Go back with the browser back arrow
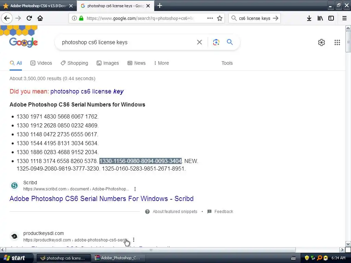The width and height of the screenshot is (351, 263). tap(7, 18)
